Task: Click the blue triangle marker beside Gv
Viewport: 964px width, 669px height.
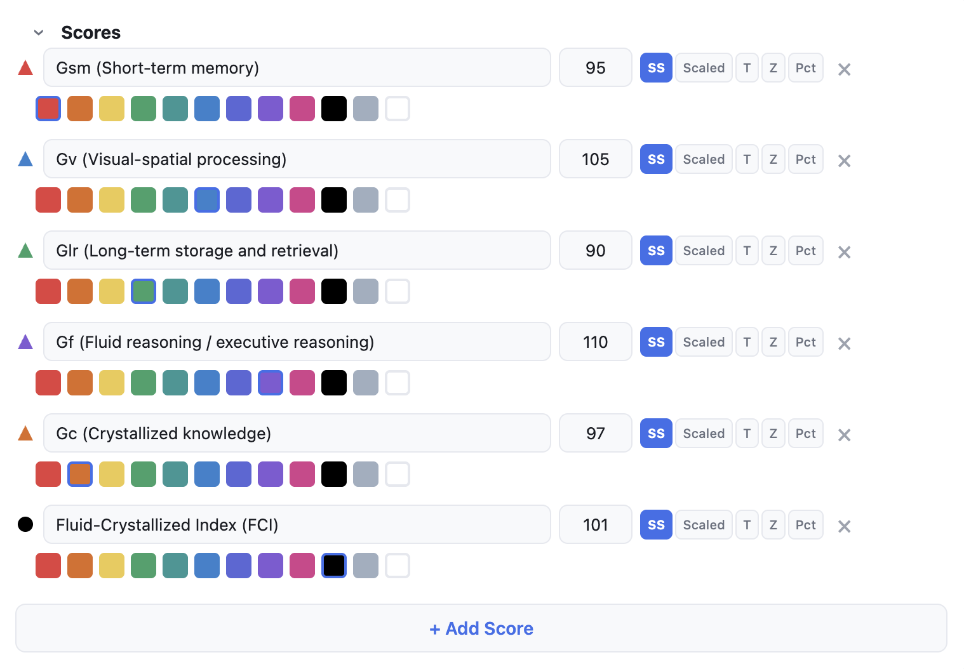Action: (x=25, y=159)
